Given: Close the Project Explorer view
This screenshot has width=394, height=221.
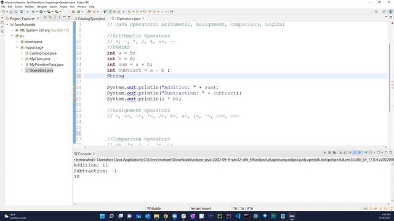Looking at the screenshot, I should tap(38, 18).
